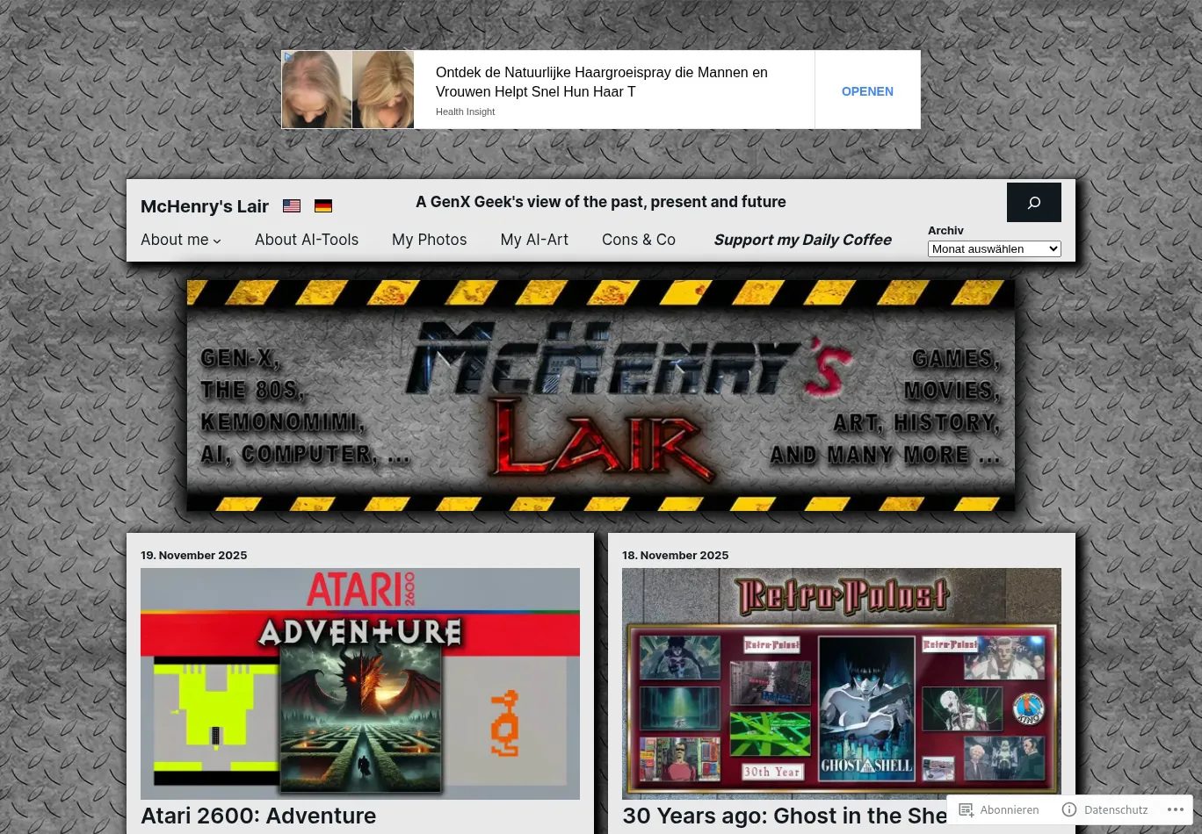Select Cons & Co in navigation

tap(639, 240)
